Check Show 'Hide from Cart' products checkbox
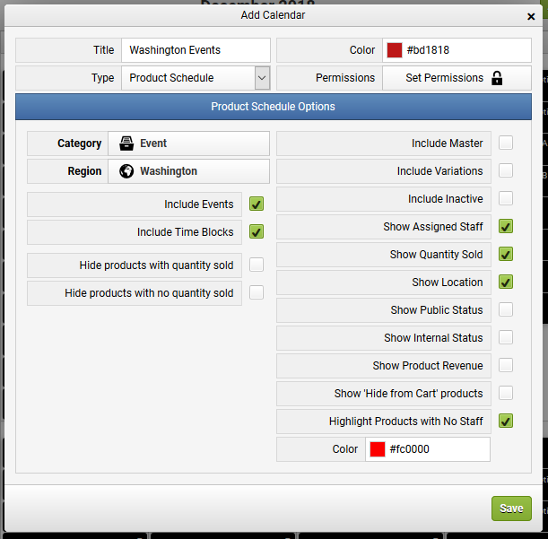The height and width of the screenshot is (539, 548). [506, 393]
